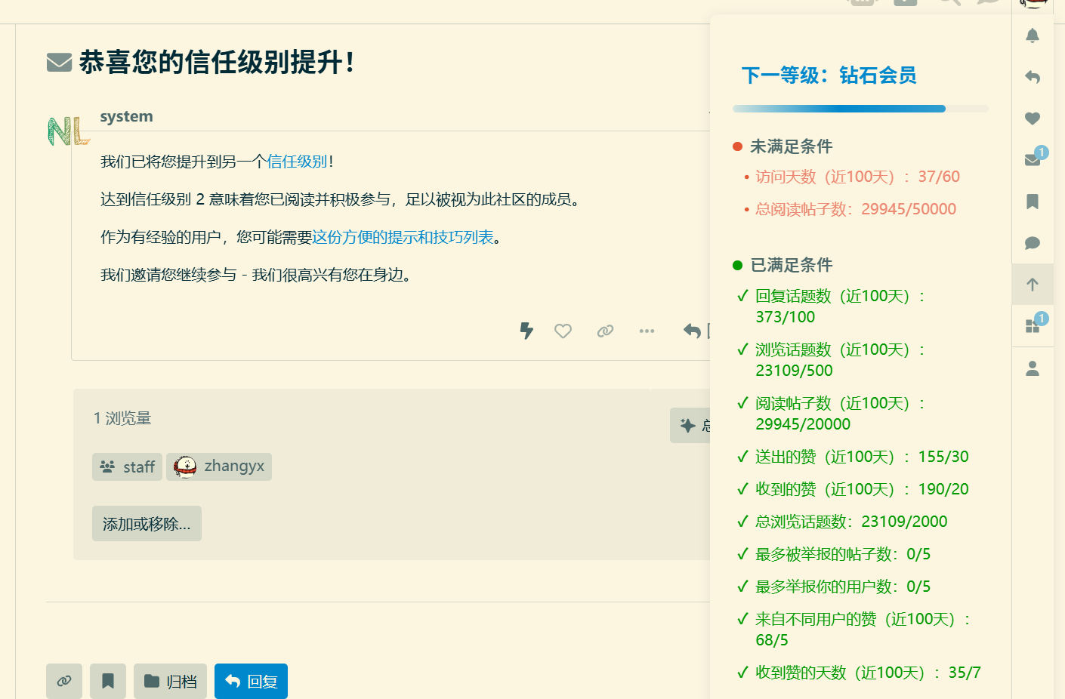Viewport: 1065px width, 699px height.
Task: Click 来自不同用户的赞 68/5 entry
Action: (863, 630)
